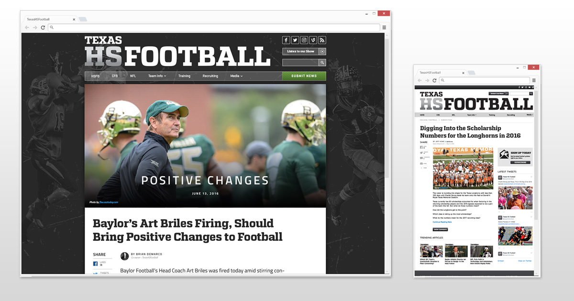The image size is (574, 301).
Task: Reload page in small browser window
Action: coord(434,80)
